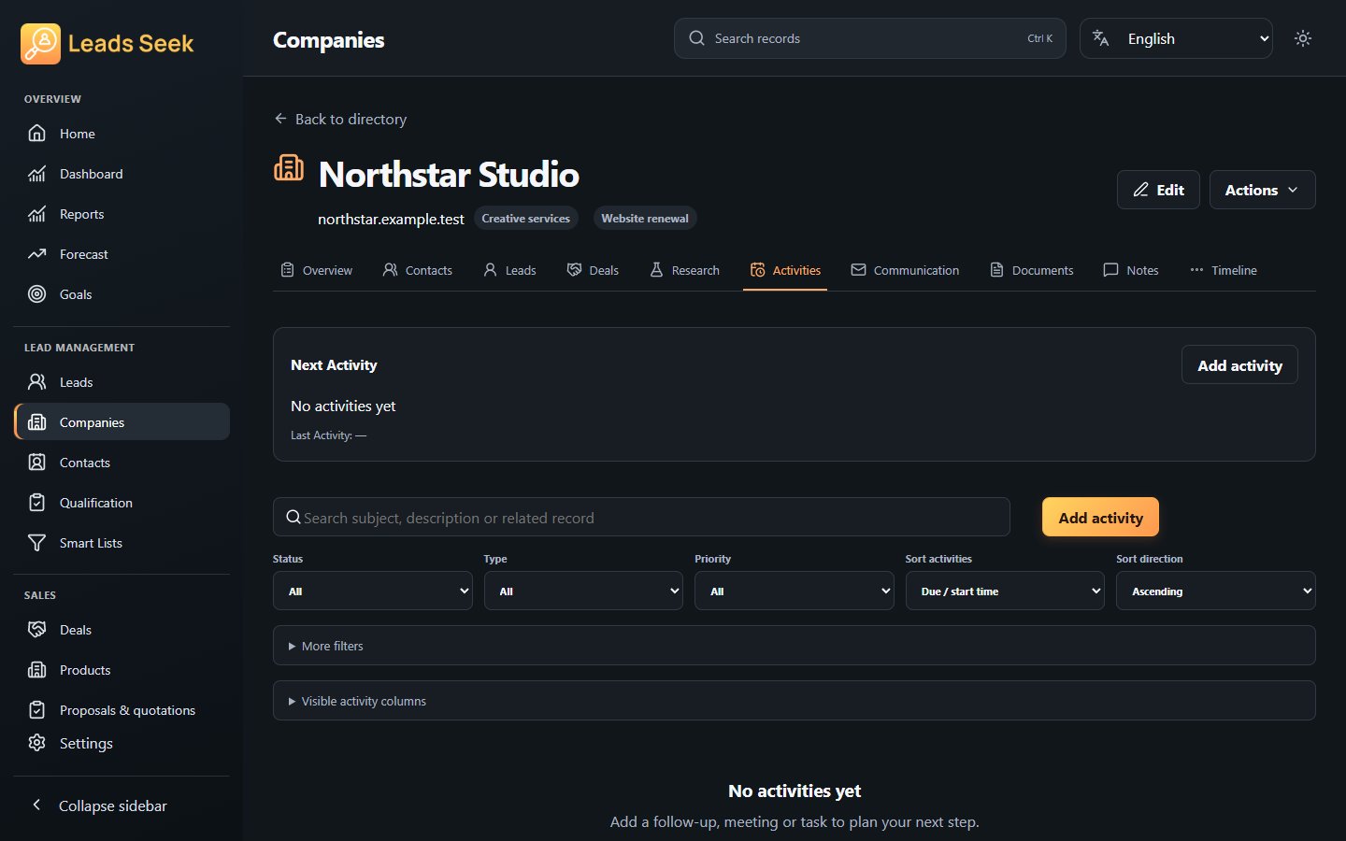This screenshot has height=841, width=1346.
Task: Select Companies in the sidebar
Action: [x=122, y=422]
